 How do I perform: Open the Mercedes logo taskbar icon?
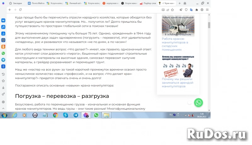[35, 115]
